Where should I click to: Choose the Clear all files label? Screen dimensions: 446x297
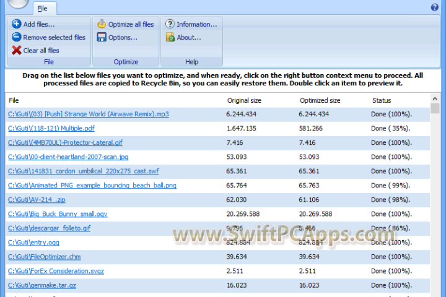pos(42,51)
